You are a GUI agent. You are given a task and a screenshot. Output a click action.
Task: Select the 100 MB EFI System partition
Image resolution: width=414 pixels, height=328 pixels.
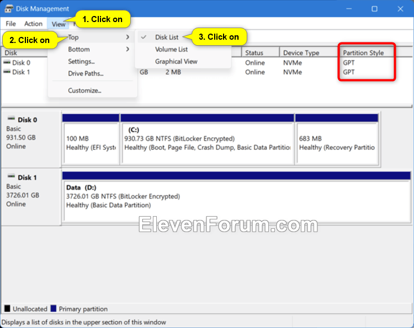click(x=91, y=139)
